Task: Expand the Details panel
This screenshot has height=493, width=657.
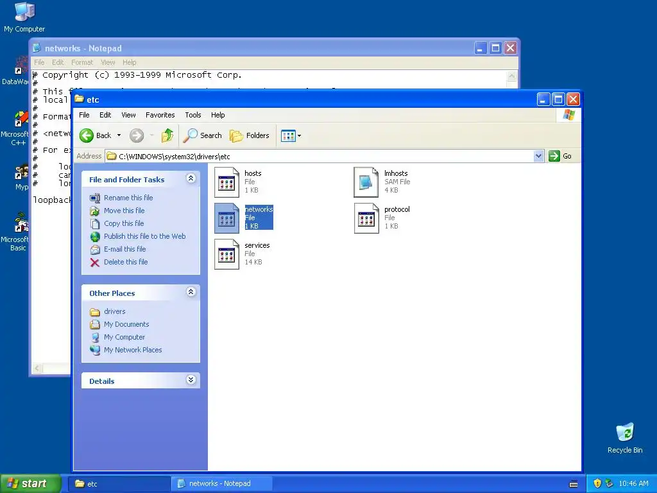Action: coord(191,380)
